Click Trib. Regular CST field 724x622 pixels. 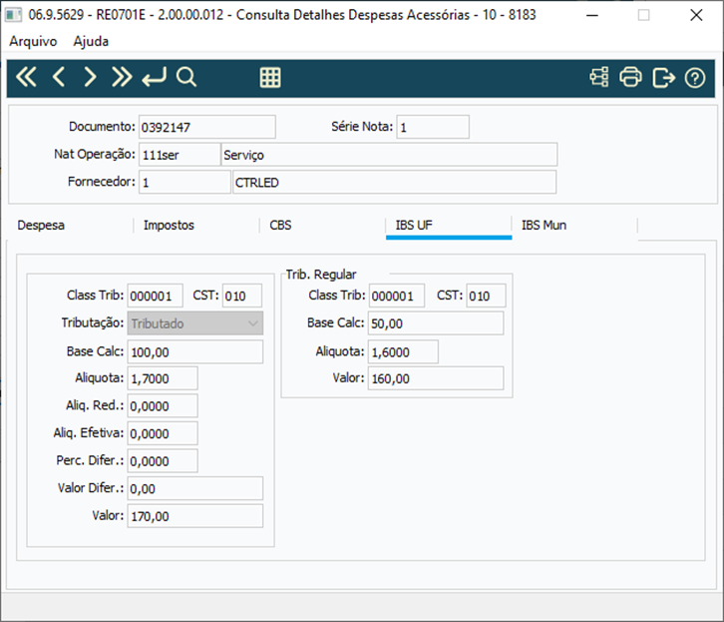(x=487, y=296)
